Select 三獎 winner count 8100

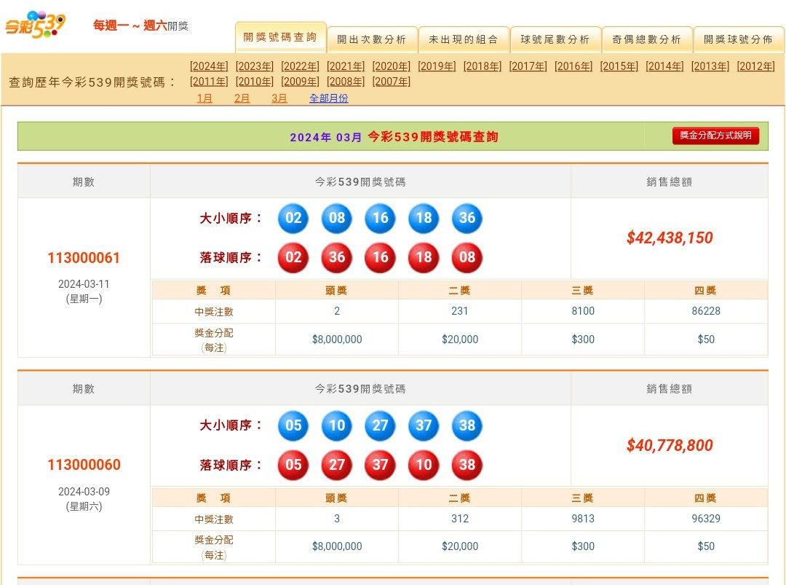(583, 311)
